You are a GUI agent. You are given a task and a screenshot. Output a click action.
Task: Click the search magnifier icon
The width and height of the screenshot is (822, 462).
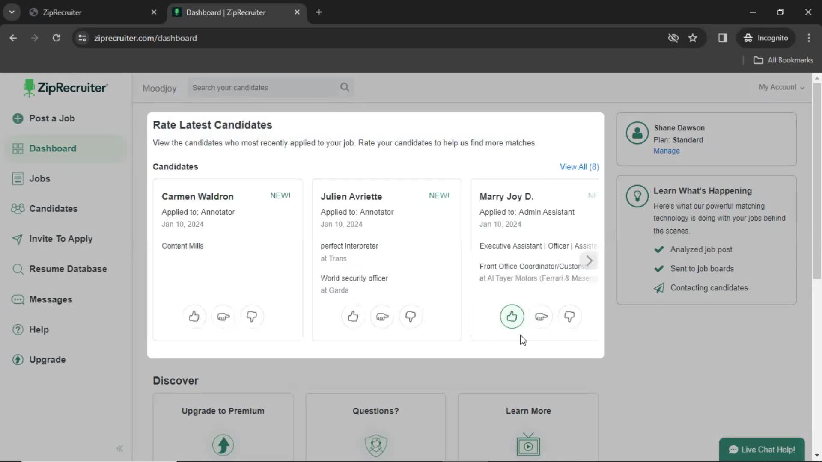tap(345, 87)
